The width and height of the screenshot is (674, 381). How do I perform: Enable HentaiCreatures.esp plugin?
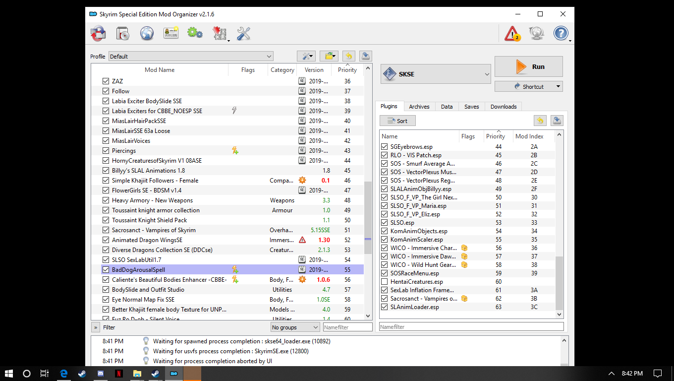[x=385, y=282]
